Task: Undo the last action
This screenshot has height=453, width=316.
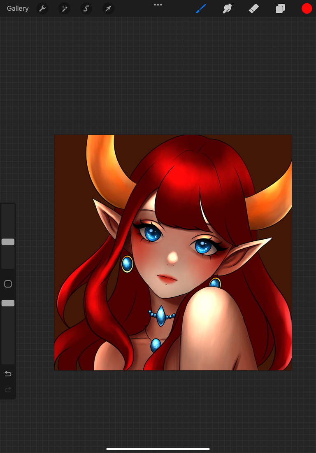Action: (8, 374)
